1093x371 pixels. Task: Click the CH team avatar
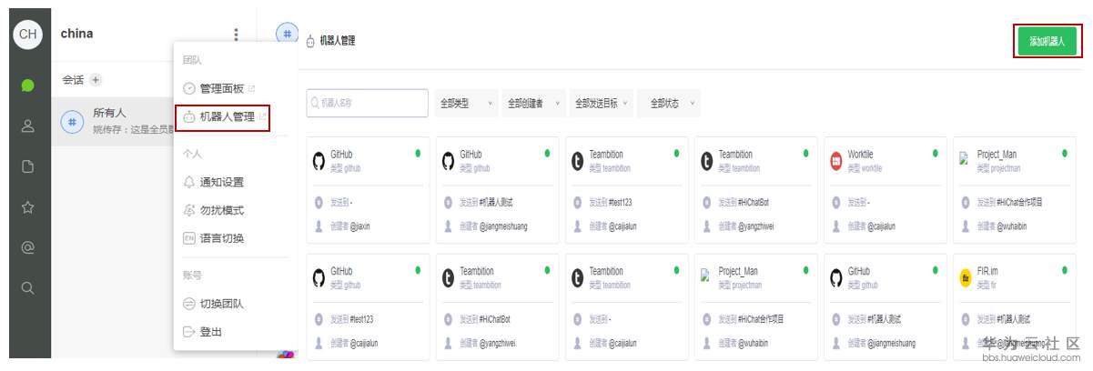pos(28,34)
